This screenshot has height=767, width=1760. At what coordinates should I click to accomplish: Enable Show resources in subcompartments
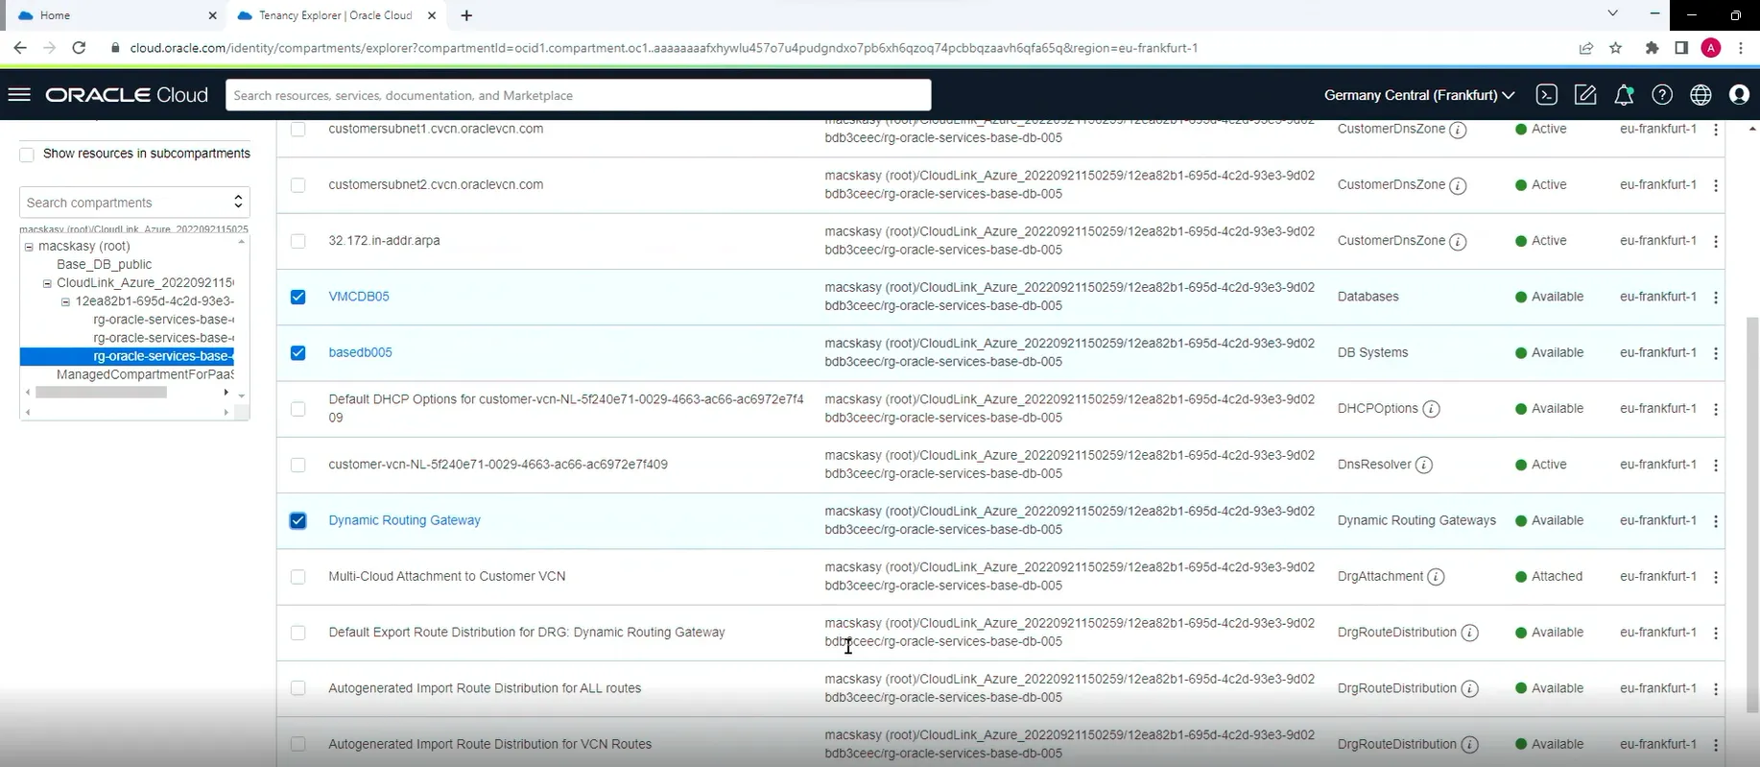pyautogui.click(x=27, y=155)
